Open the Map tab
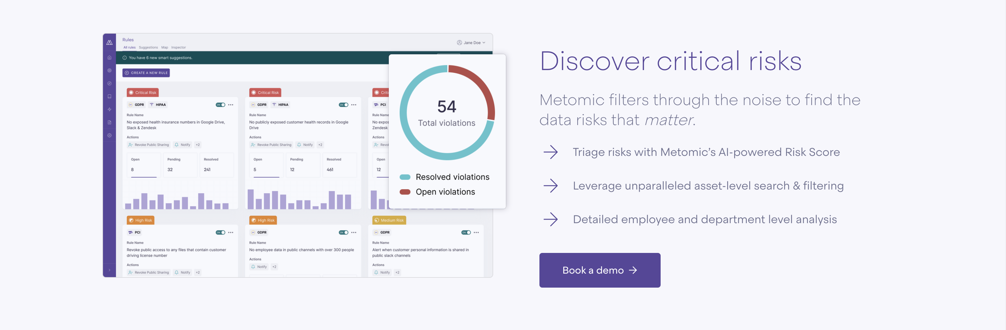Image resolution: width=1006 pixels, height=330 pixels. pos(165,47)
